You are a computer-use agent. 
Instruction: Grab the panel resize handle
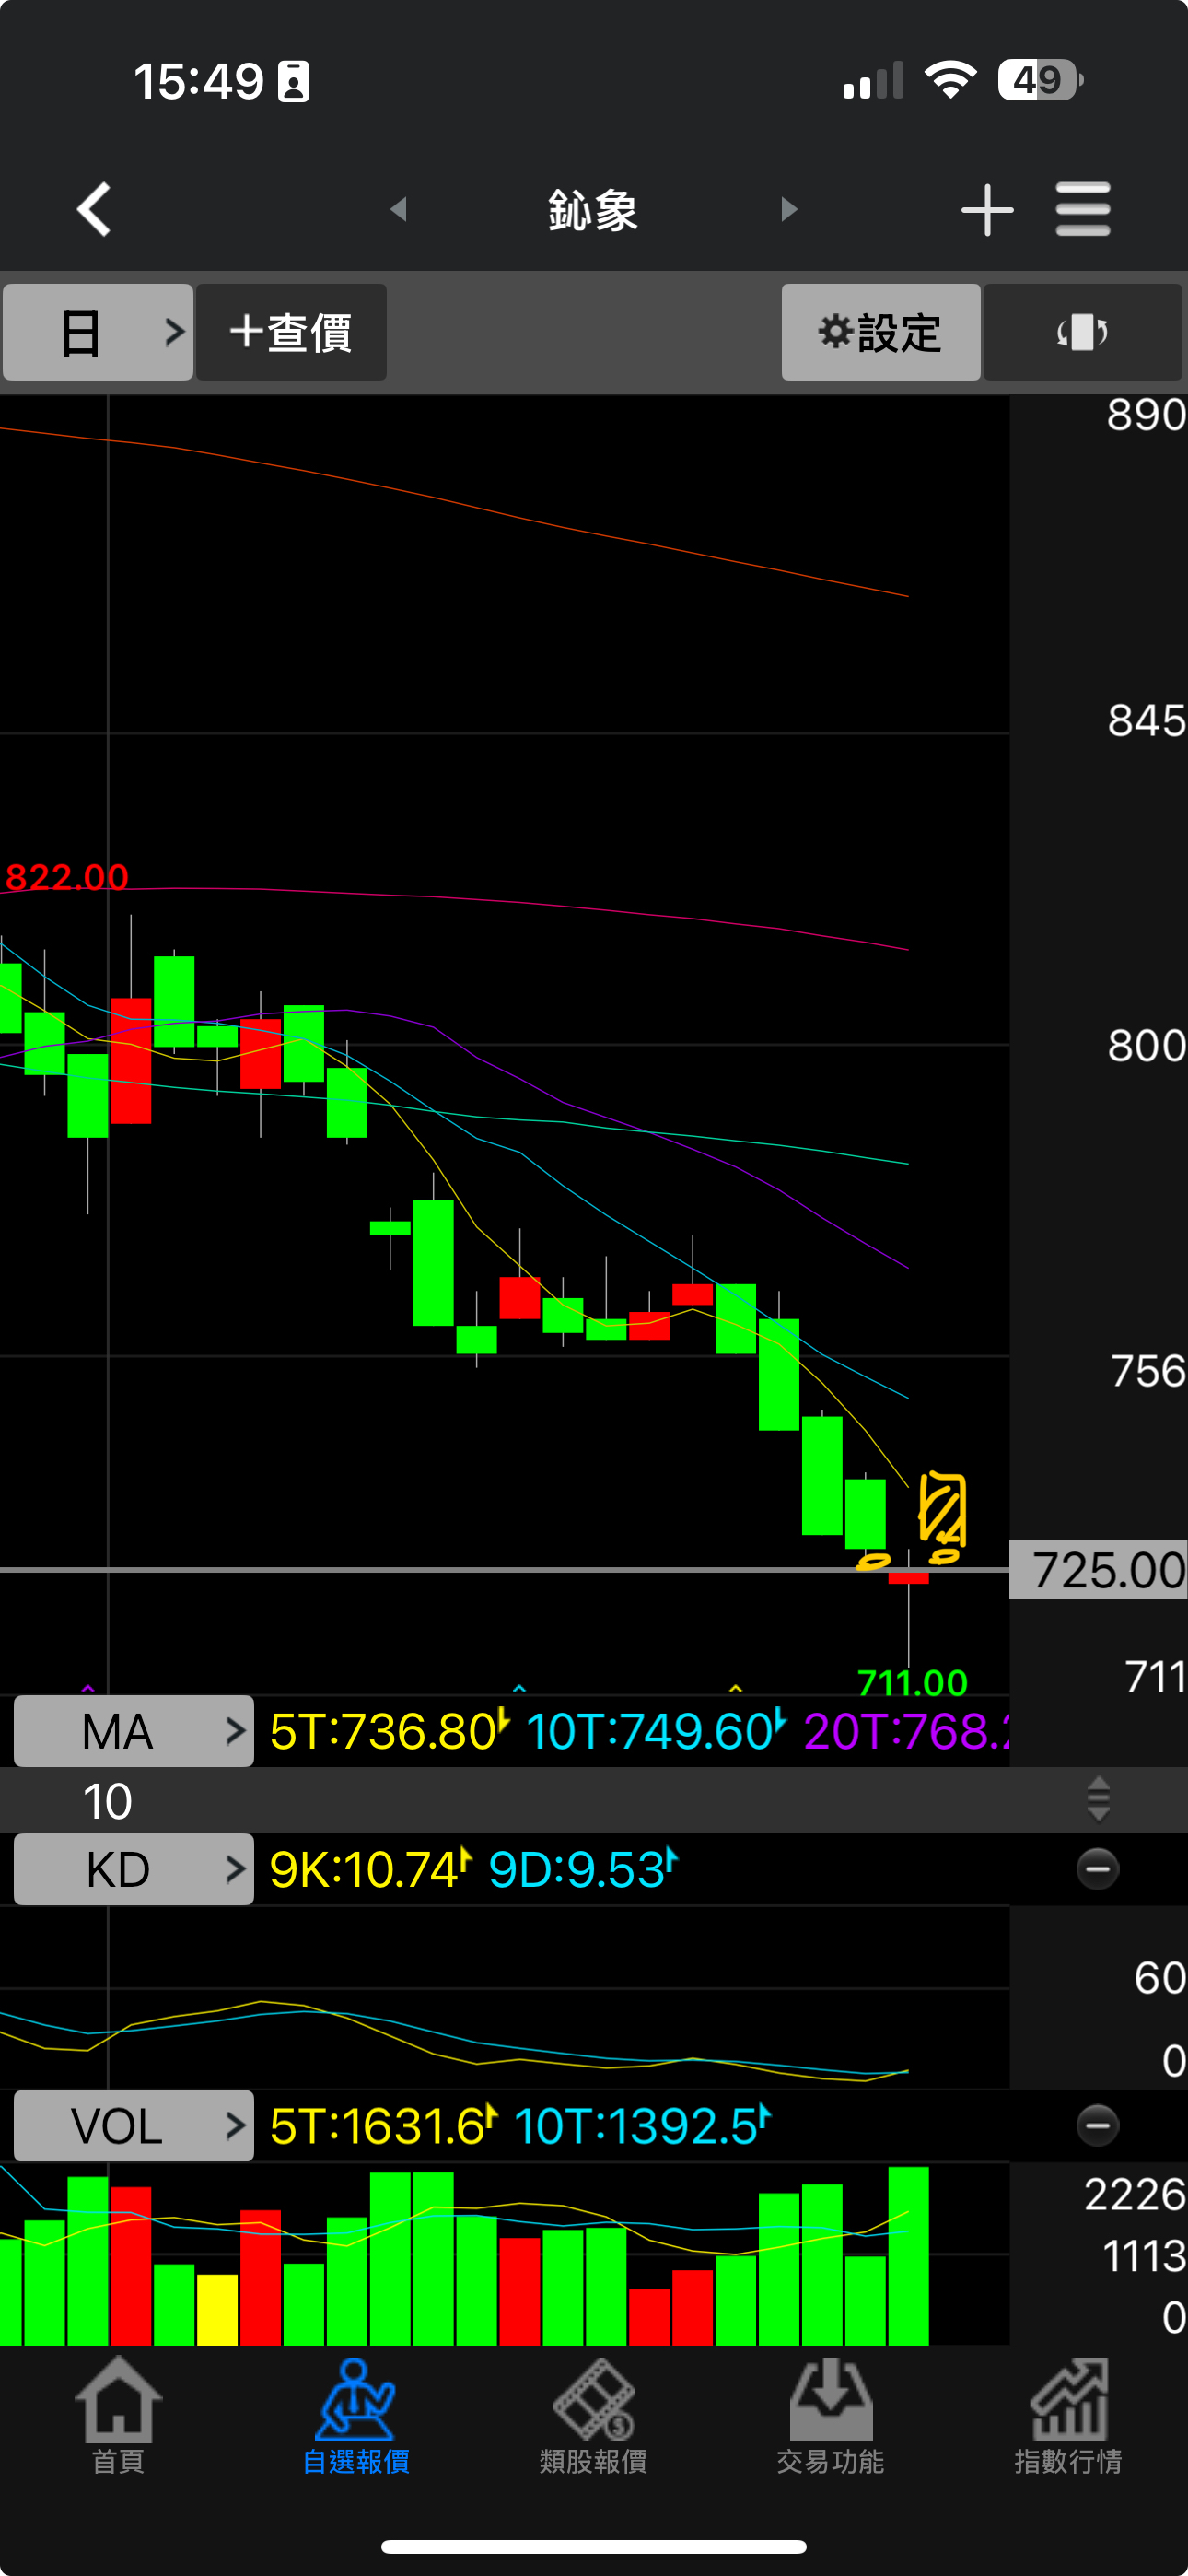click(1098, 1799)
